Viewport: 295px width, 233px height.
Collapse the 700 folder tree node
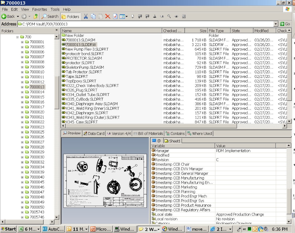click(18, 37)
